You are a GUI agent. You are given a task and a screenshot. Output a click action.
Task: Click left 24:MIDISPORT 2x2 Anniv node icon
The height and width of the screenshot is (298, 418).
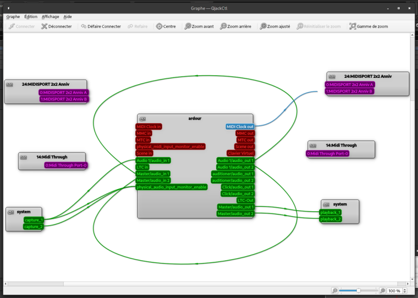coord(9,85)
